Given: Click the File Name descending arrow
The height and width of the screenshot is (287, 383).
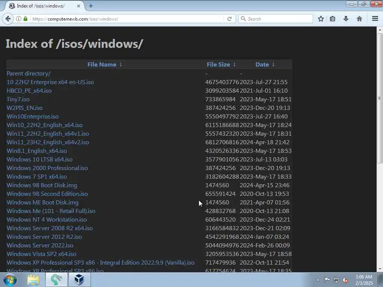Looking at the screenshot, I should [121, 64].
